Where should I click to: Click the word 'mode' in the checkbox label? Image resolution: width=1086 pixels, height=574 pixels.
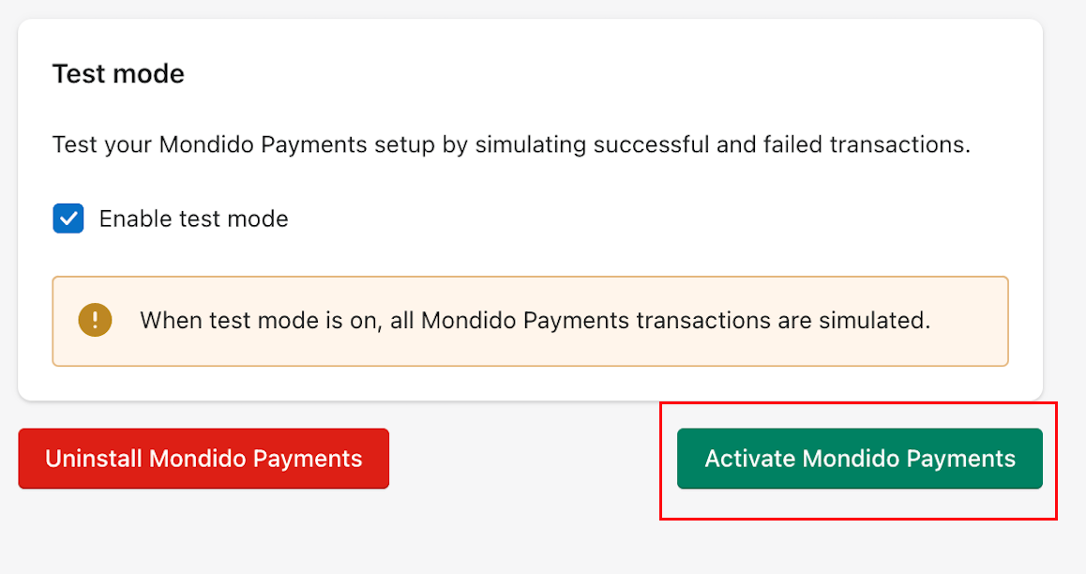258,219
